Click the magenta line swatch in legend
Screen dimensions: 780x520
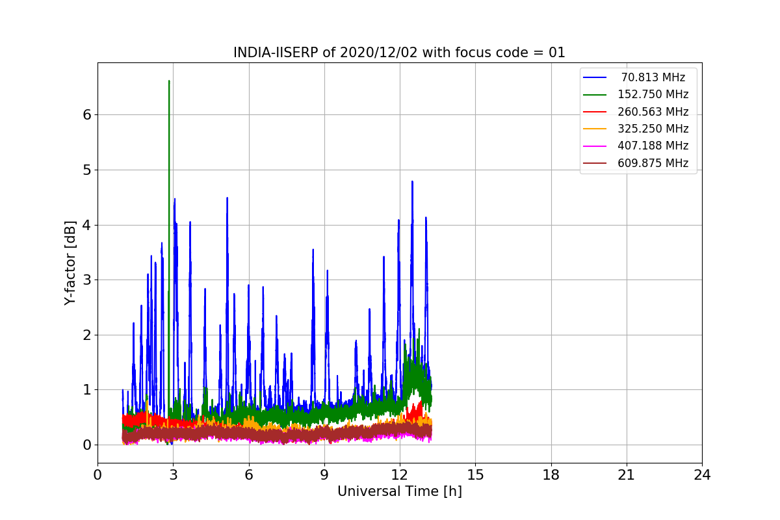[x=595, y=146]
